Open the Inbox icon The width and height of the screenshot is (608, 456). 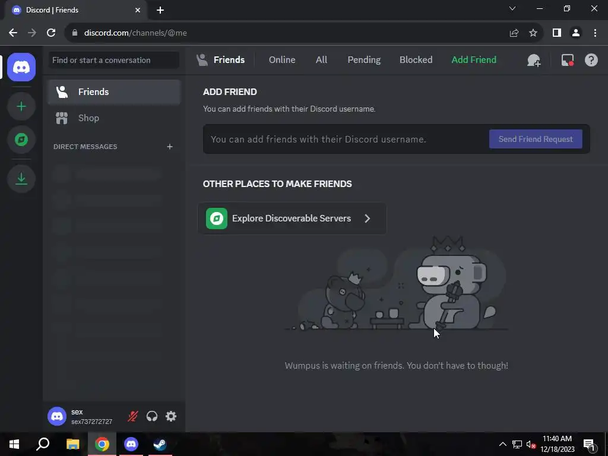[567, 60]
